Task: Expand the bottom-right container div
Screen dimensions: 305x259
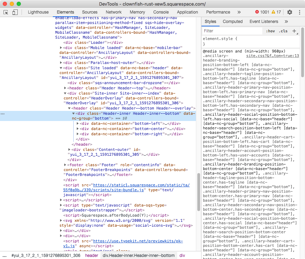Action: click(77, 134)
